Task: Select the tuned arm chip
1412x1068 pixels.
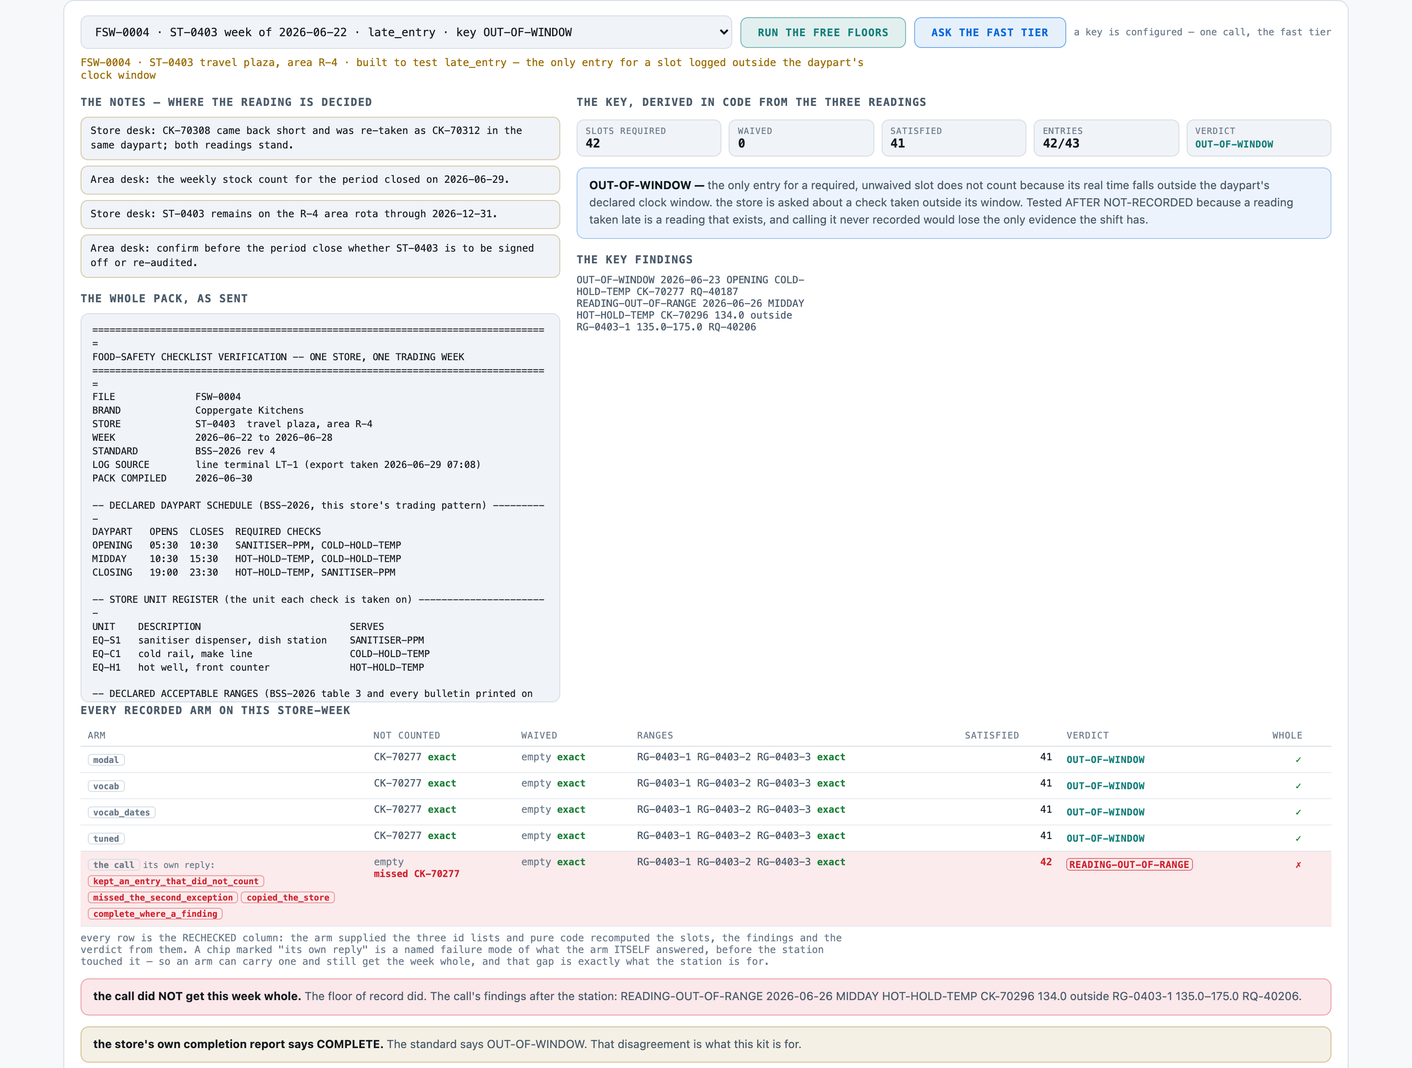Action: [x=106, y=838]
